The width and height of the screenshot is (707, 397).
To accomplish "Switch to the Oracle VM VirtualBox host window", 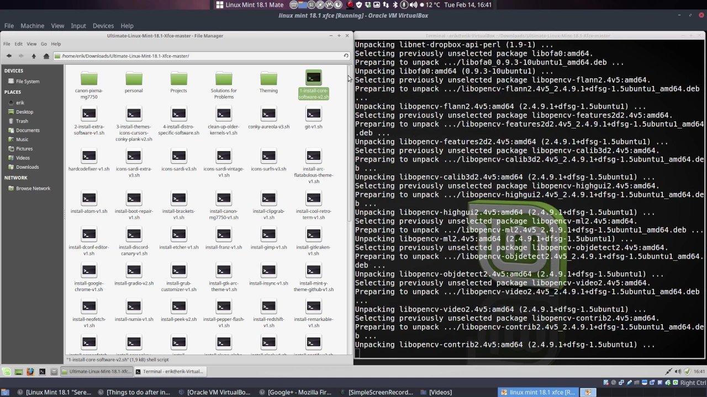I will coord(214,393).
